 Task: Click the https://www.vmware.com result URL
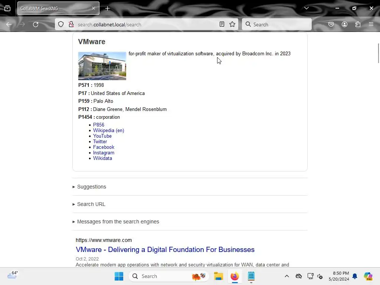[x=104, y=240]
